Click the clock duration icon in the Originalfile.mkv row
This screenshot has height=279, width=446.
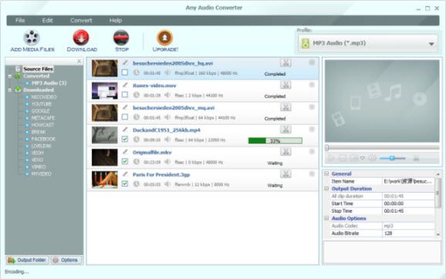pyautogui.click(x=137, y=162)
